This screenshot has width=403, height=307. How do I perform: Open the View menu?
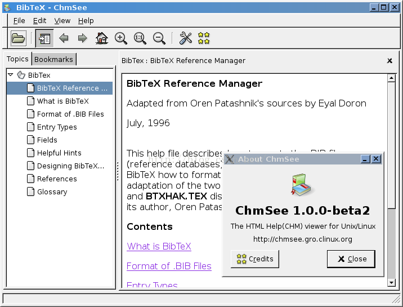(62, 21)
